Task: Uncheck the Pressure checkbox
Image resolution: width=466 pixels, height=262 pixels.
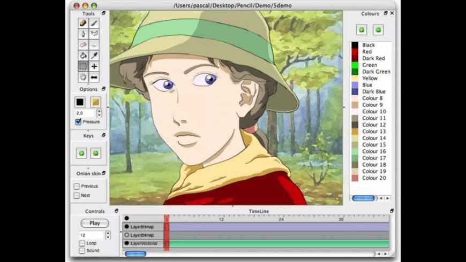Action: point(78,122)
